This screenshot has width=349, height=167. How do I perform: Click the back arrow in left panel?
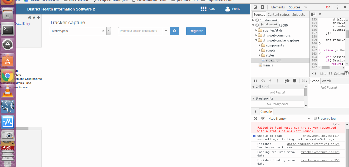click(34, 18)
